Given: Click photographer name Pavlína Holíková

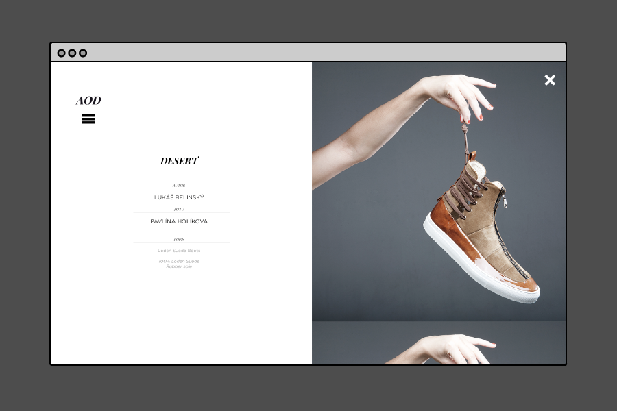Looking at the screenshot, I should pyautogui.click(x=179, y=221).
